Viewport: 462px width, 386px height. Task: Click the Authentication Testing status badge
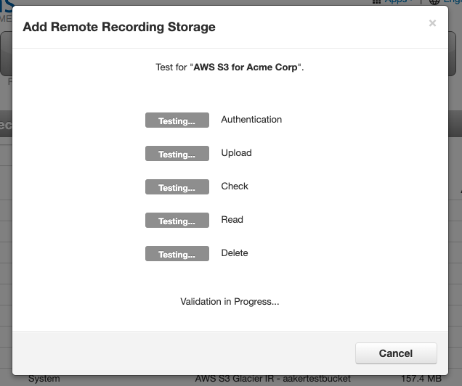click(x=177, y=120)
